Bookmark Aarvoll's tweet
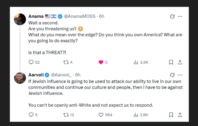The height and width of the screenshot is (126, 198). 171,115
